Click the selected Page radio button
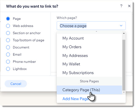The width and height of the screenshot is (136, 109). [x=8, y=19]
